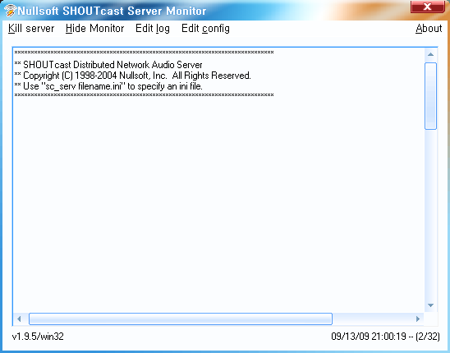Click the 09/13/09 21:00:19 status text
Image resolution: width=450 pixels, height=353 pixels.
click(x=385, y=337)
